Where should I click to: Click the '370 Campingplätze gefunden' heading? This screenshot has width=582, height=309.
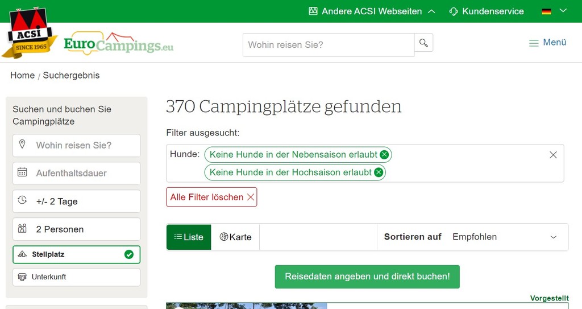284,107
